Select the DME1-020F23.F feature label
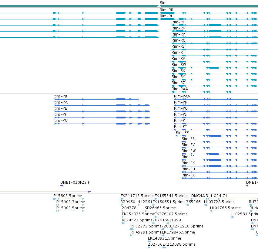Image resolution: width=258 pixels, height=249 pixels. (x=75, y=182)
